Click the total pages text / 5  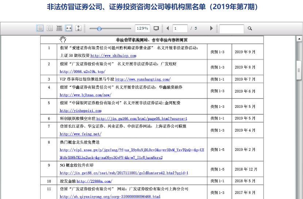[194, 28]
